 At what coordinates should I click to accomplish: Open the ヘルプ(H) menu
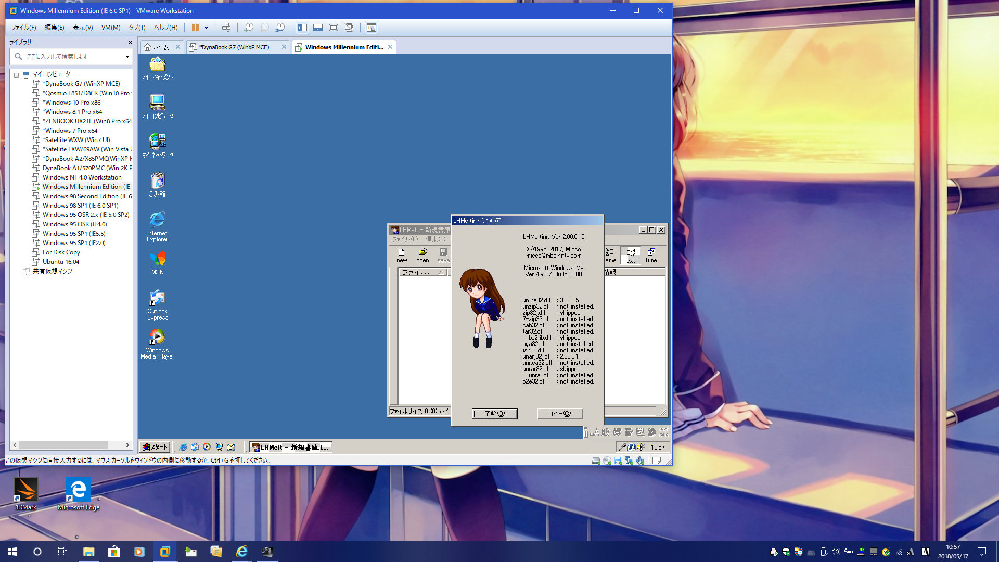click(165, 28)
